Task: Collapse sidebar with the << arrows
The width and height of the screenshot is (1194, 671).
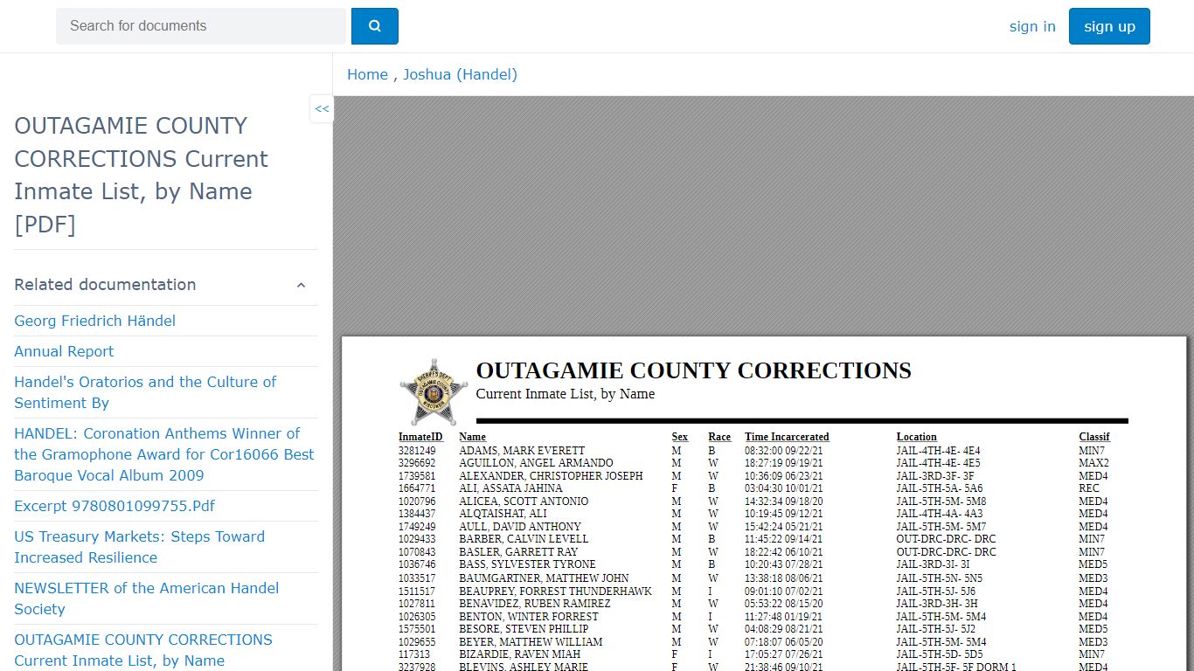Action: (x=322, y=109)
